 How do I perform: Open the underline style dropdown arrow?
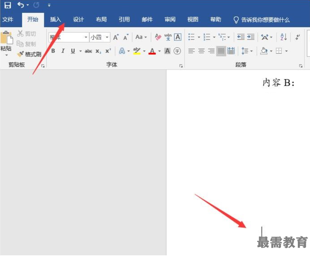(x=80, y=51)
